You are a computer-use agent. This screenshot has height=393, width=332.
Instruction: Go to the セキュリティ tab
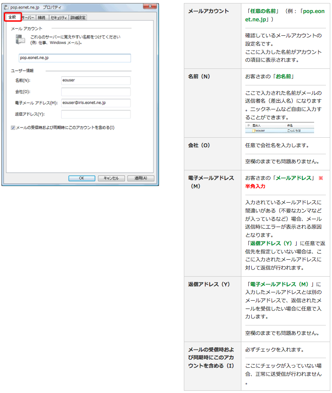58,17
